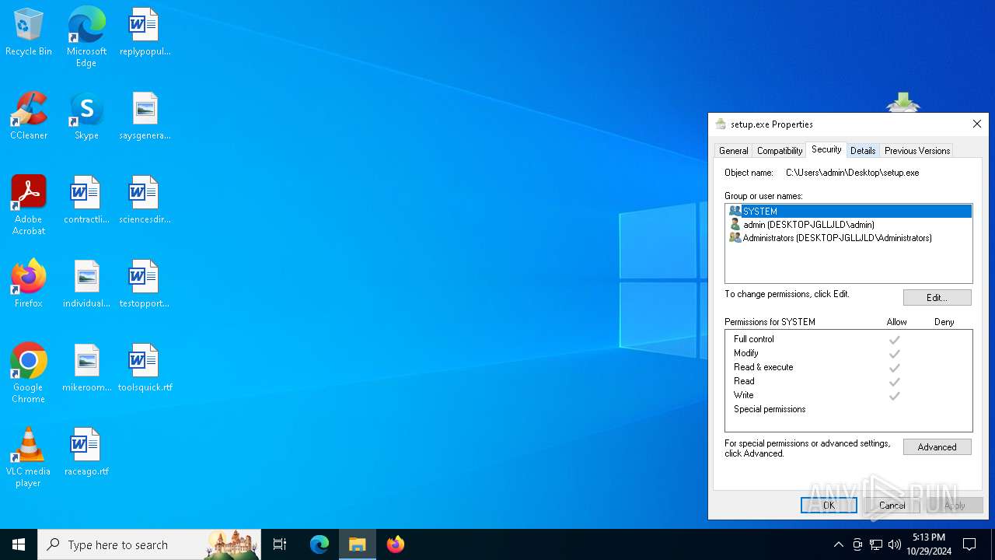Switch to the General tab
Screen dimensions: 995x560
(x=733, y=151)
